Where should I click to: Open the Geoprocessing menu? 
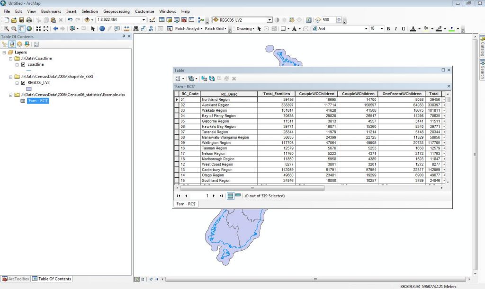[117, 11]
